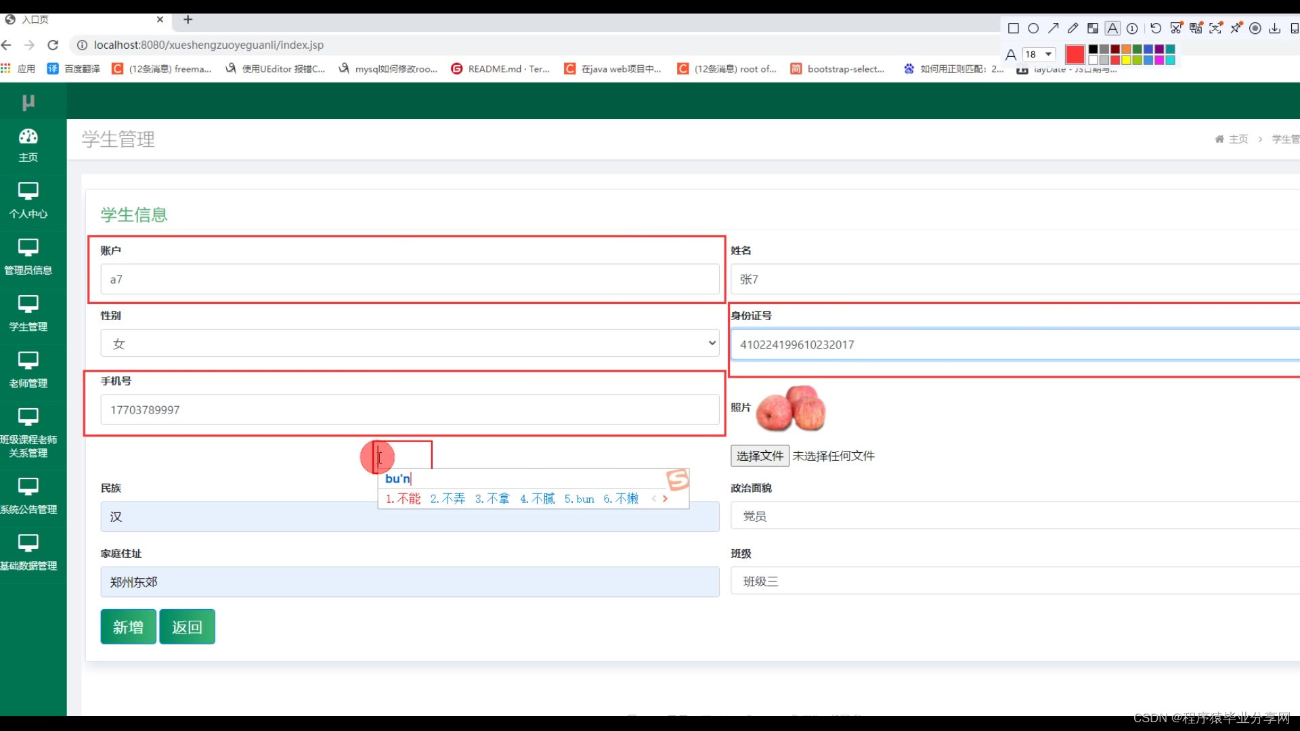Select the arrow annotation tool

coord(1053,28)
